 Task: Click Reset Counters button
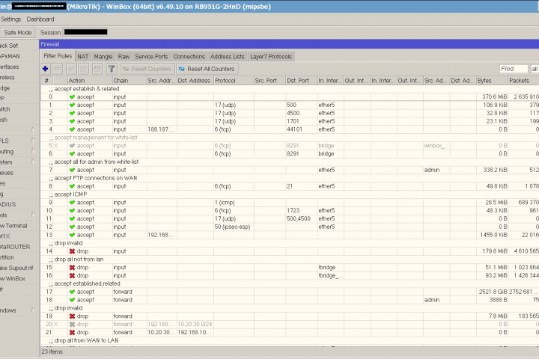(147, 69)
